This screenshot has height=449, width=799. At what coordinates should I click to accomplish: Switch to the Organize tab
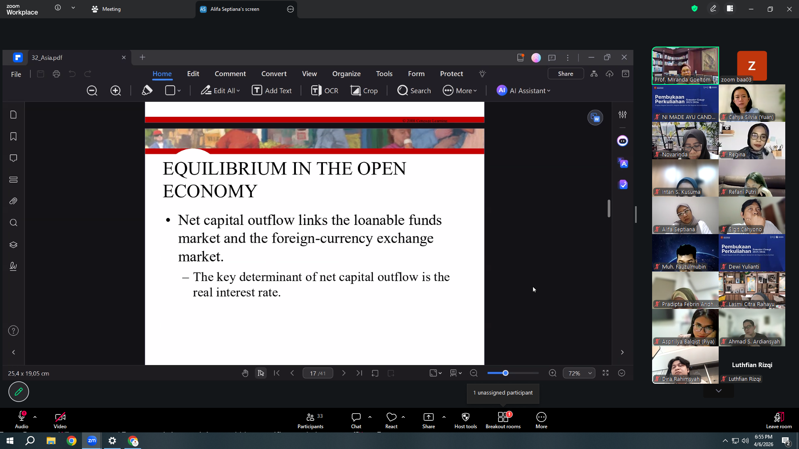(x=346, y=74)
